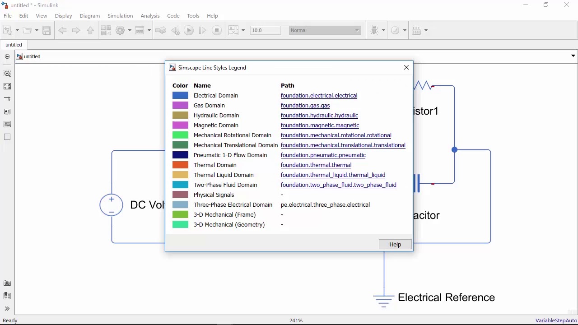This screenshot has height=325, width=578.
Task: Open the debugger dropdown arrow
Action: (x=383, y=30)
